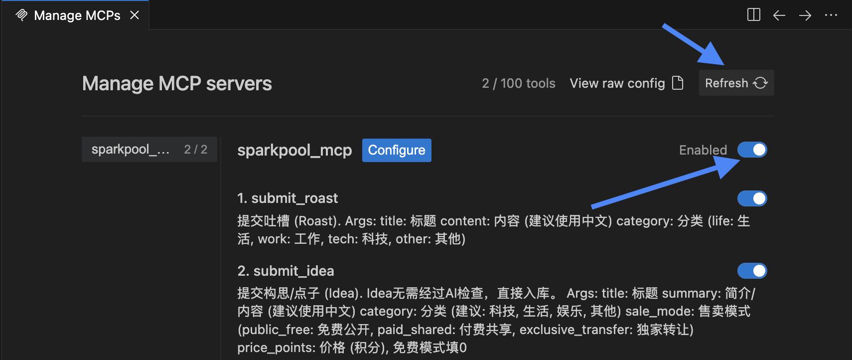Image resolution: width=852 pixels, height=360 pixels.
Task: Open the View raw config link
Action: coord(617,83)
